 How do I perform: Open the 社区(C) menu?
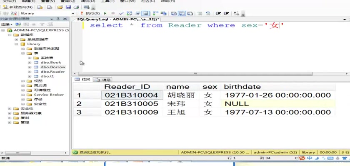point(148,1)
